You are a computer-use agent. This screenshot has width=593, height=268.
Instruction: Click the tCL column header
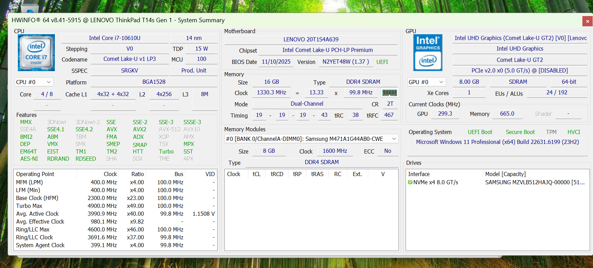coord(257,174)
